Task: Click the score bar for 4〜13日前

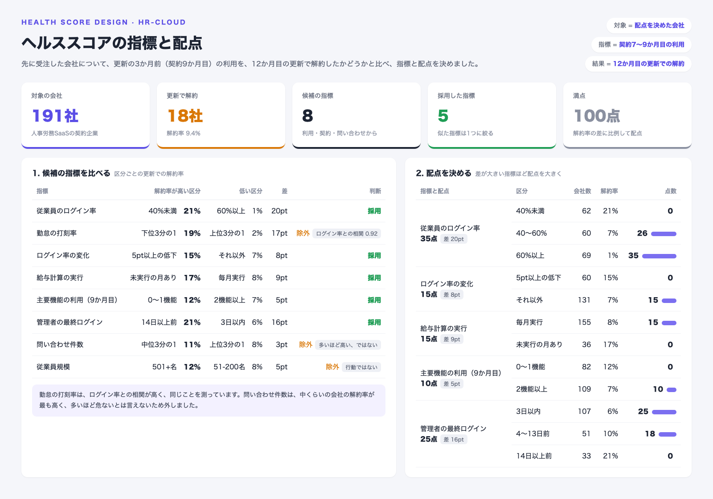Action: click(668, 434)
